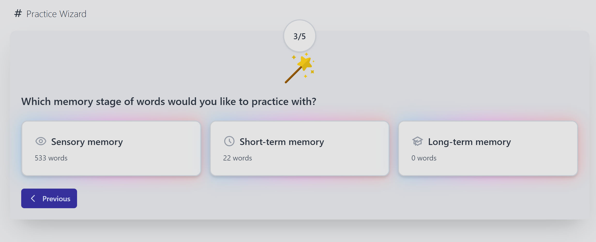Click the "533 words" count text

pos(51,158)
